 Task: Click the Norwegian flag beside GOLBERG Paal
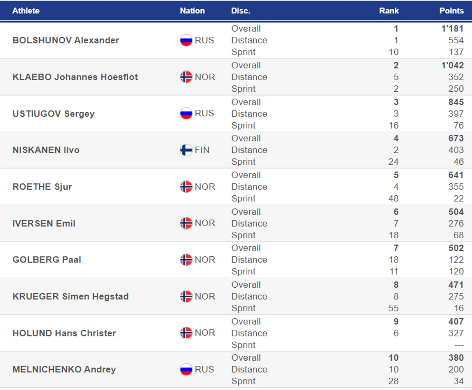186,260
